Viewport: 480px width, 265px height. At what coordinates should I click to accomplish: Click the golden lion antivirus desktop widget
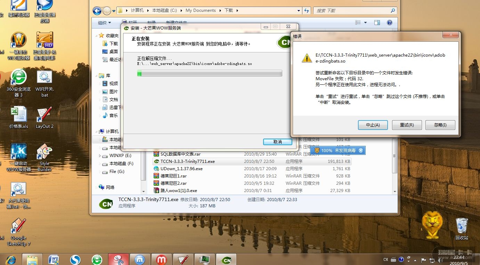432,225
